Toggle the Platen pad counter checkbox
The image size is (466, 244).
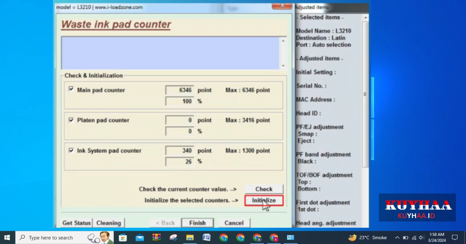(71, 120)
